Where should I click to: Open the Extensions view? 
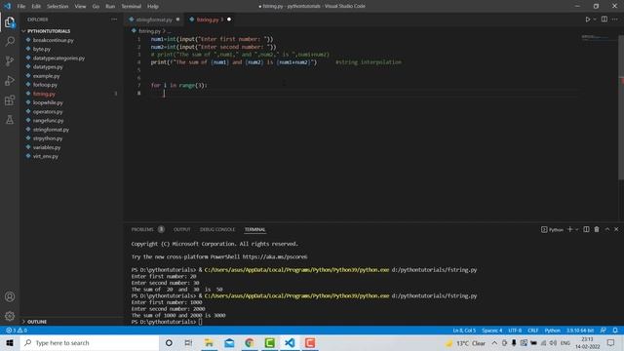tap(10, 99)
